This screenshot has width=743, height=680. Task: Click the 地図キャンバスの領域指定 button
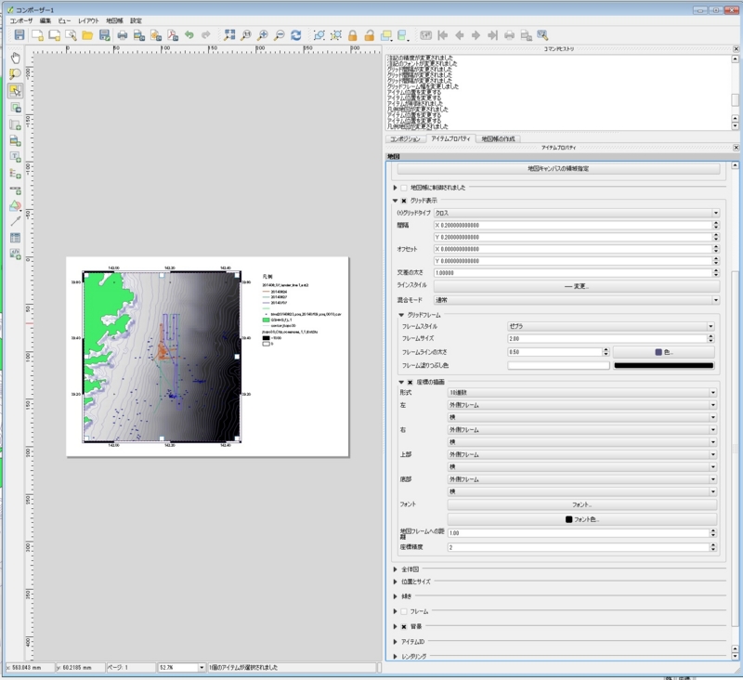pyautogui.click(x=558, y=169)
